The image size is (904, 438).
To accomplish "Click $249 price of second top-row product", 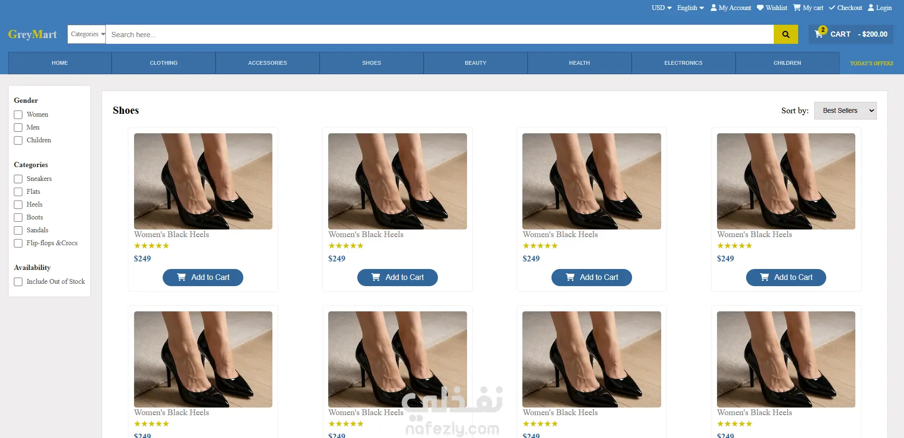I will (337, 259).
